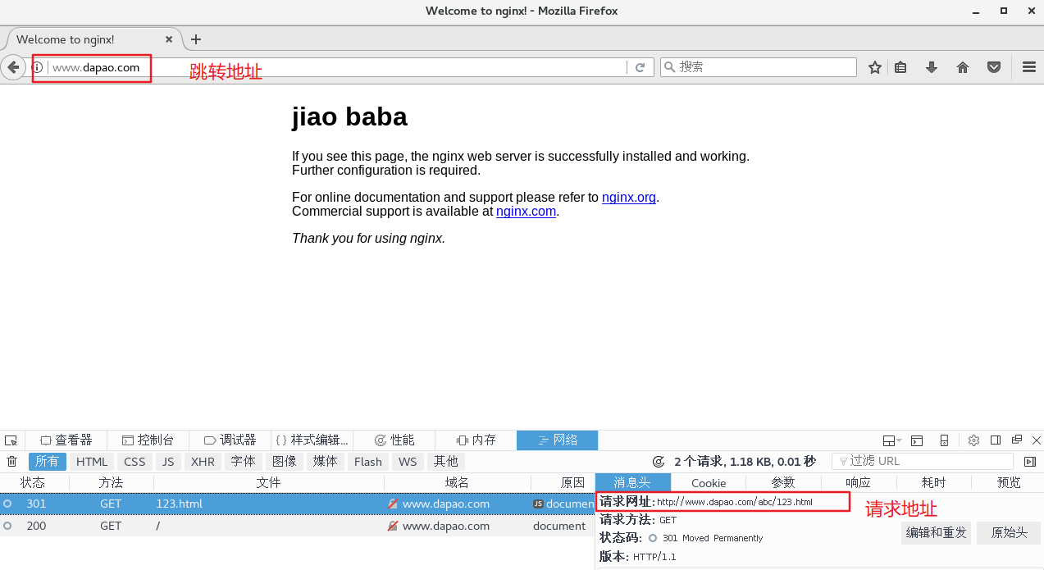This screenshot has width=1044, height=570.
Task: Close the developer tools panel
Action: click(1037, 440)
